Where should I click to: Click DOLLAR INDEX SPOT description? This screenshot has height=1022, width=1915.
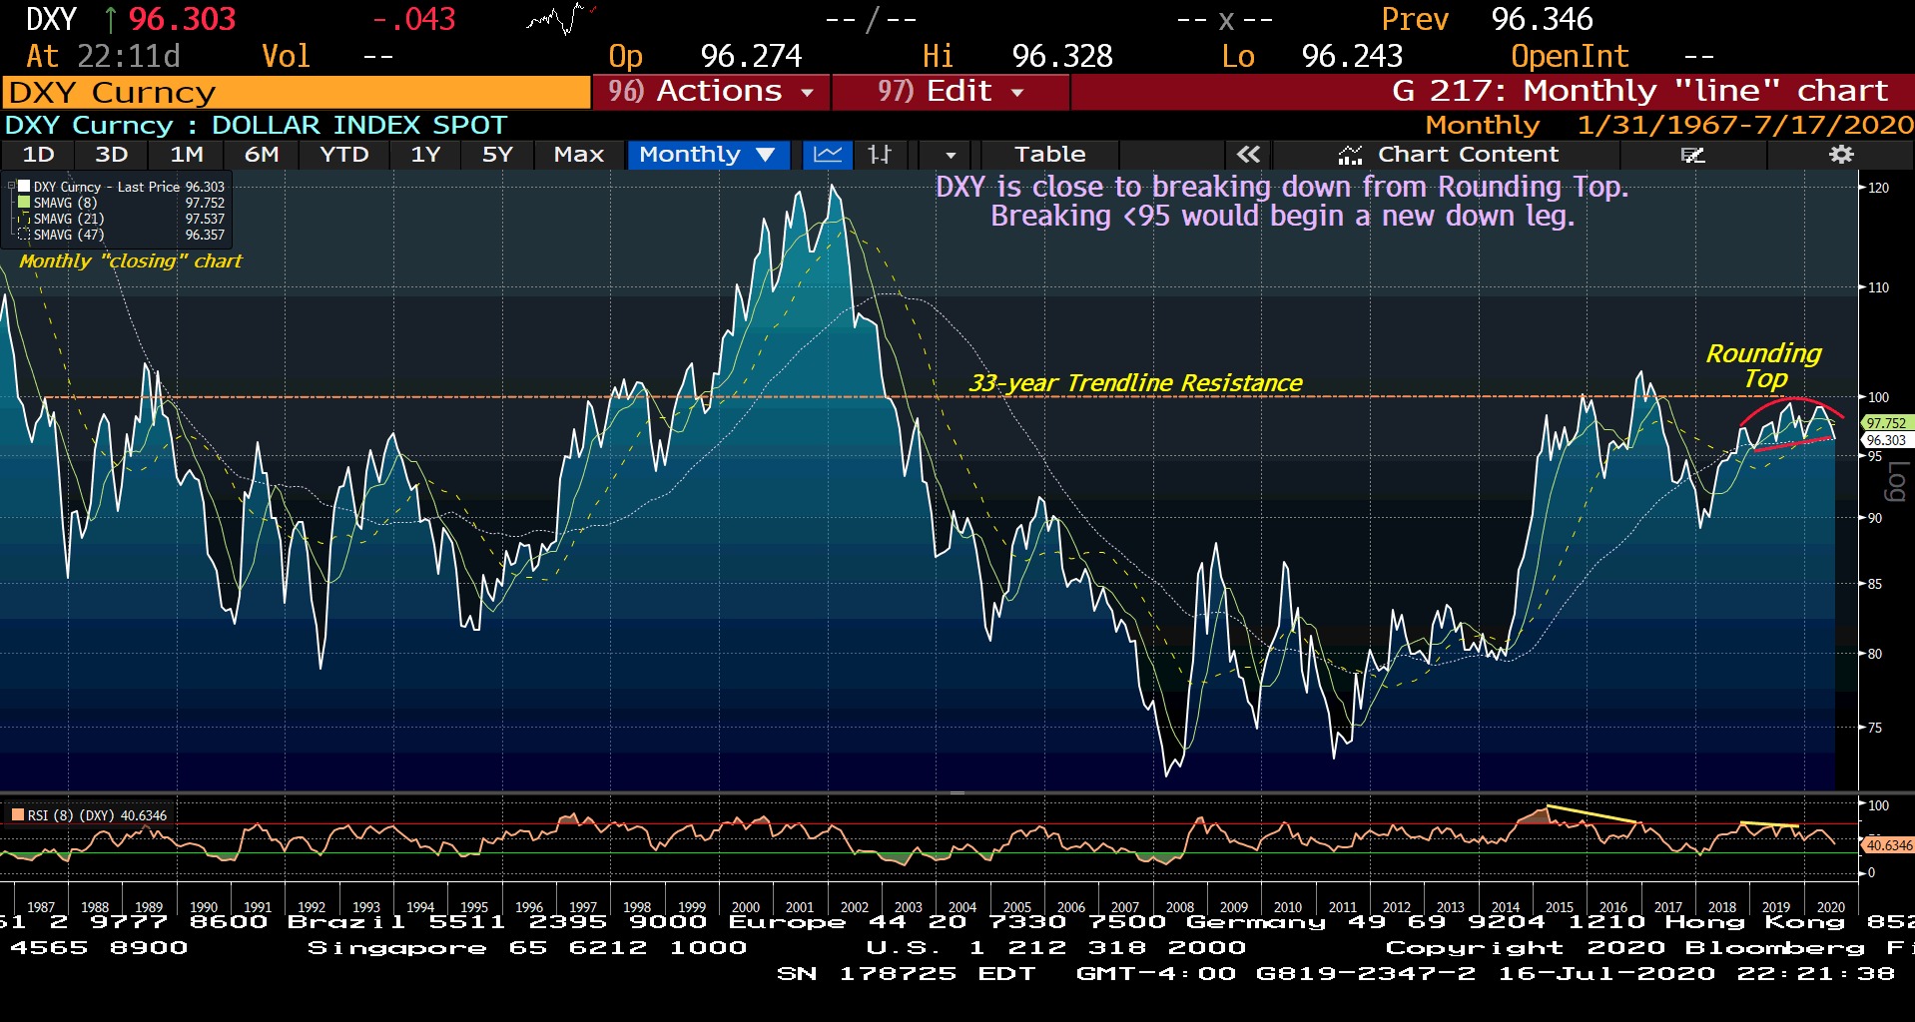click(359, 126)
